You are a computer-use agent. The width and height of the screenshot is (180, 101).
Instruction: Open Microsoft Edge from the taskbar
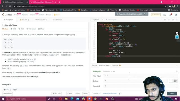tap(72, 99)
